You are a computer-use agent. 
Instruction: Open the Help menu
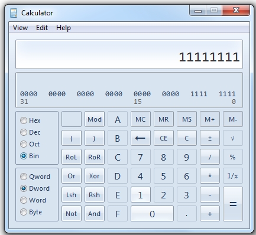[63, 28]
